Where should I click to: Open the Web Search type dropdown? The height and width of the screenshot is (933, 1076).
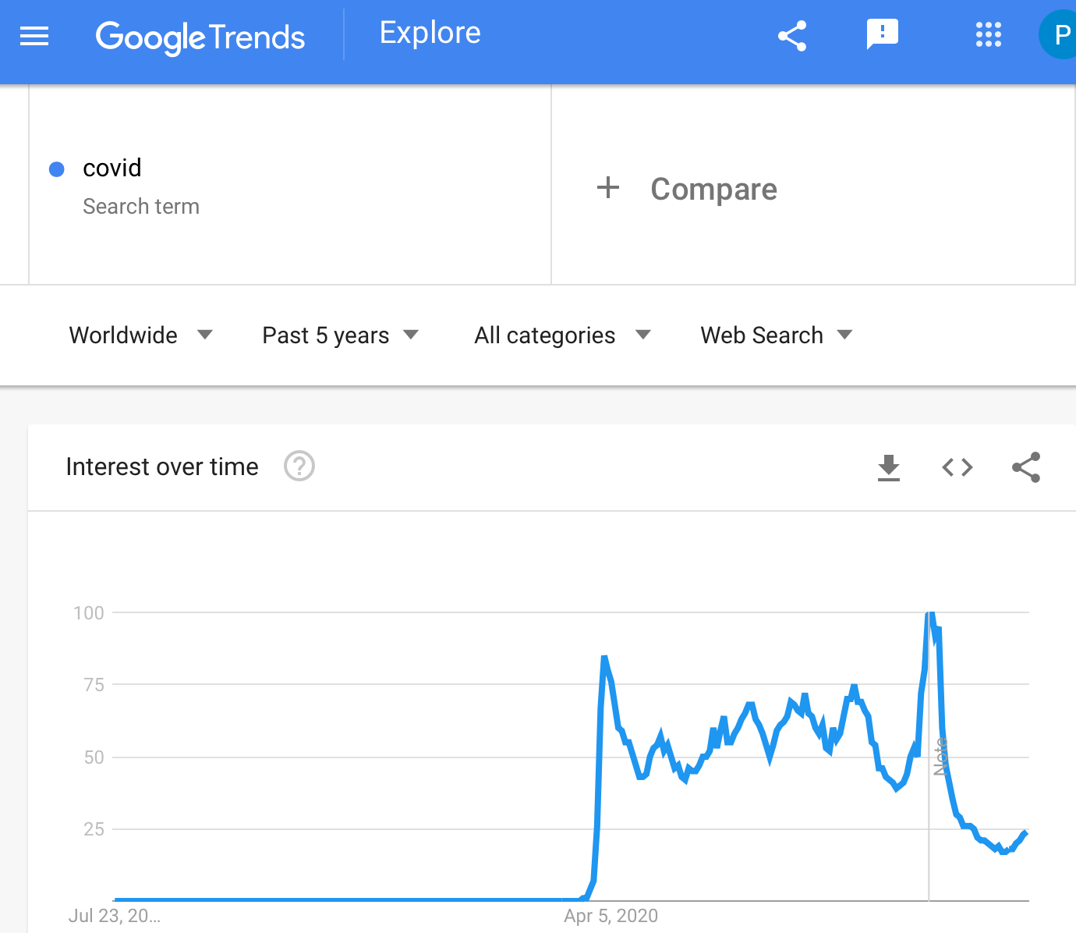(x=777, y=335)
